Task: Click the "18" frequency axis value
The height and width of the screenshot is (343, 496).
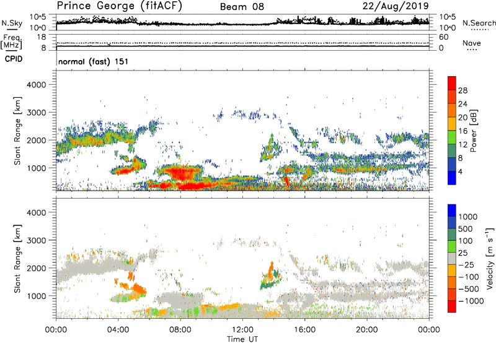Action: 41,37
